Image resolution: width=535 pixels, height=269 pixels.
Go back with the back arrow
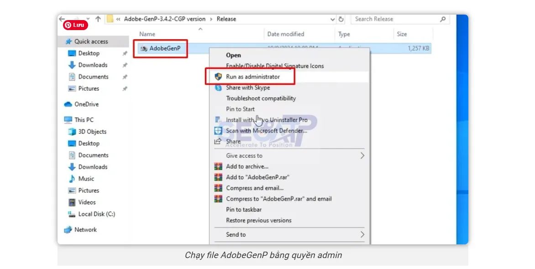pyautogui.click(x=62, y=19)
